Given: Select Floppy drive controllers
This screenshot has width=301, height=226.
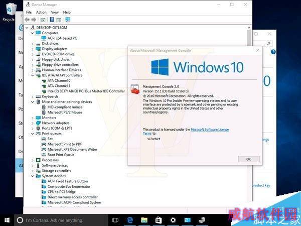Looking at the screenshot, I should point(60,65).
